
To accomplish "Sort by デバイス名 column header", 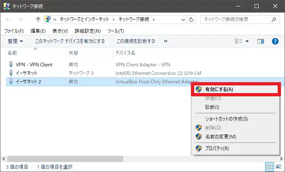I will pos(125,53).
